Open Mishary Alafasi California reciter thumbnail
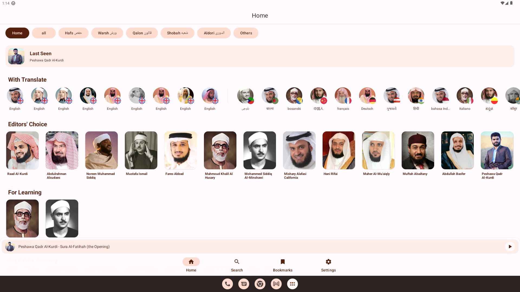Image resolution: width=520 pixels, height=292 pixels. pos(299,150)
